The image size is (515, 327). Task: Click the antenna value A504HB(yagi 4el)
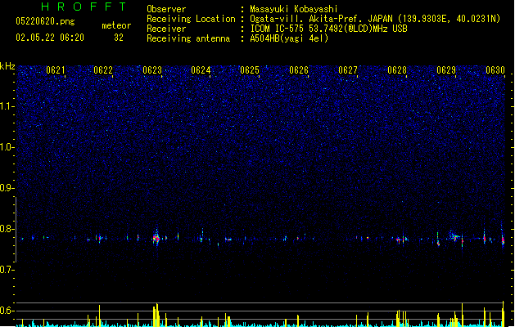coord(289,38)
